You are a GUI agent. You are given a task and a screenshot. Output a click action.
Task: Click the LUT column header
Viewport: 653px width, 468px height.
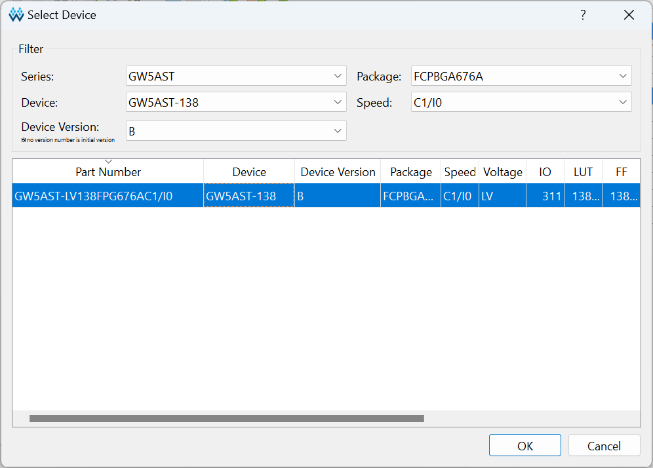coord(583,171)
